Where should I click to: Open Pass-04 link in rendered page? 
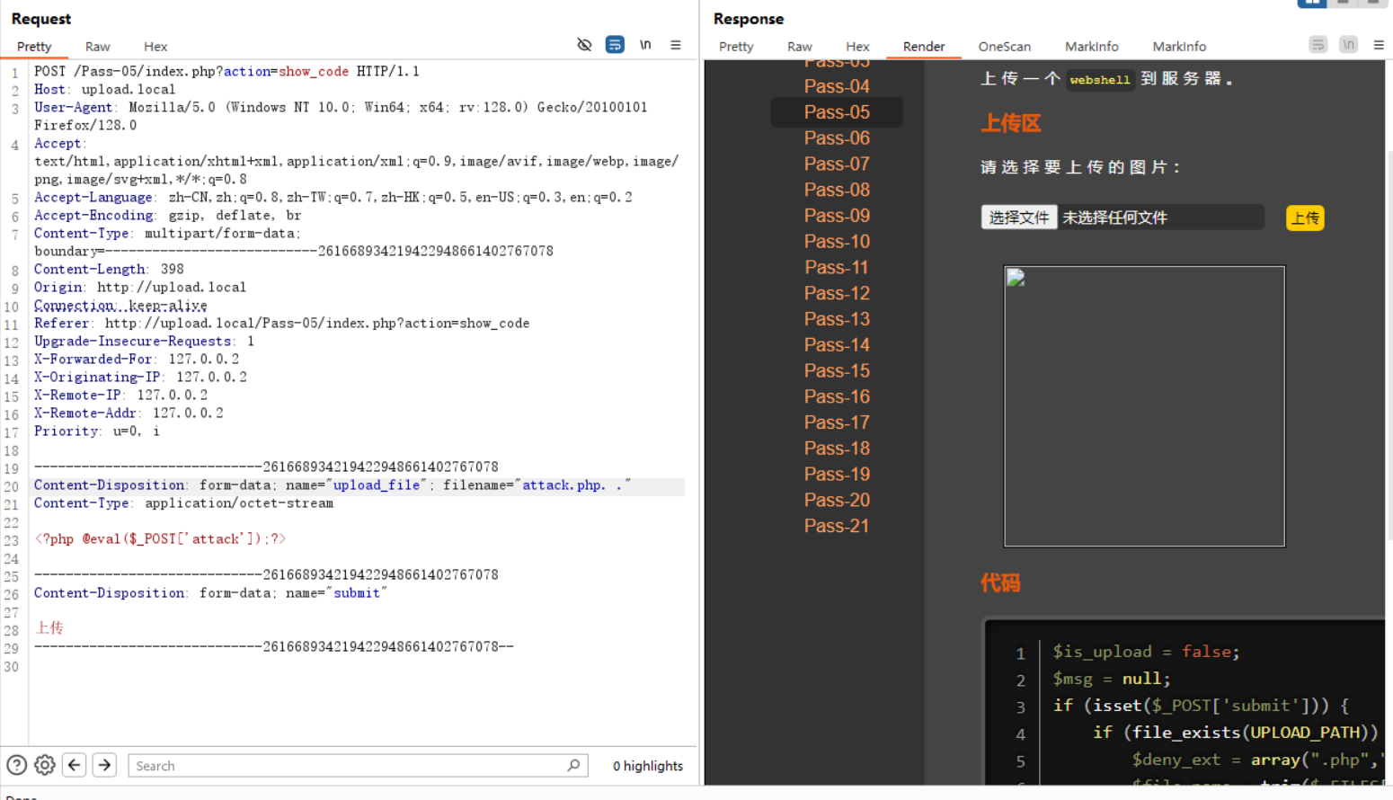[837, 86]
